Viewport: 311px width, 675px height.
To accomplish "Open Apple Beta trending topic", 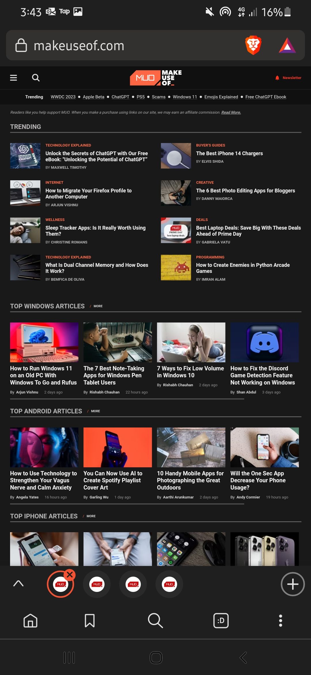I will [x=94, y=97].
